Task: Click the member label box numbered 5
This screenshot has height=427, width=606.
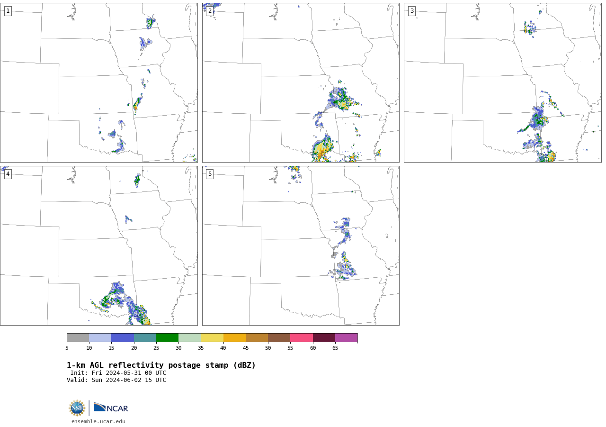Action: tap(210, 174)
